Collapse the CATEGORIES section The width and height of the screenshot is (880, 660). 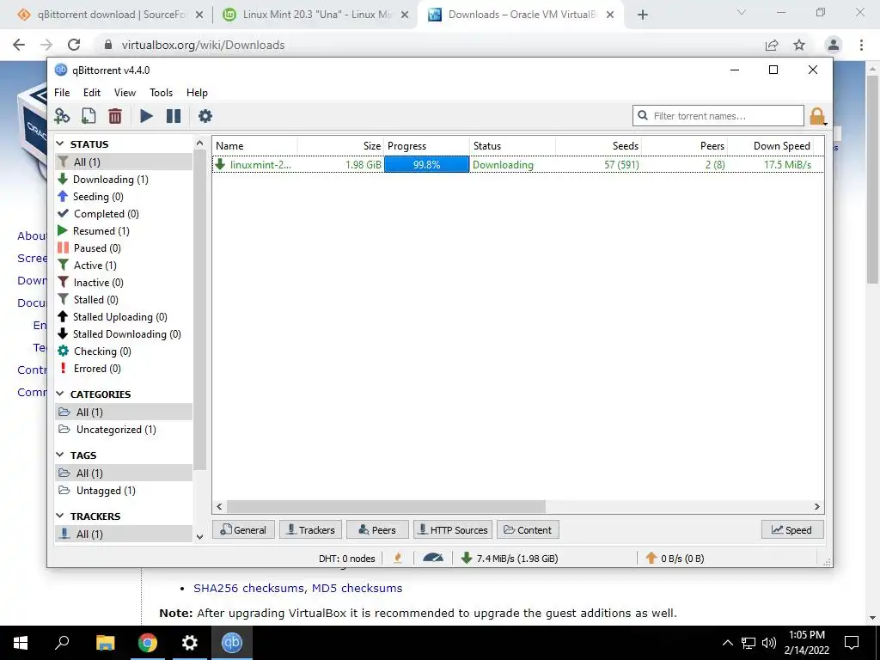(60, 394)
